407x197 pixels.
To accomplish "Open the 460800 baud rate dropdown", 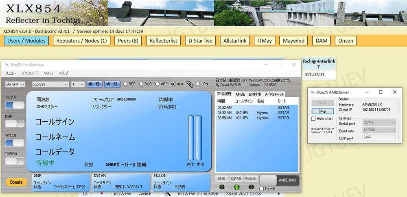I will (x=379, y=130).
